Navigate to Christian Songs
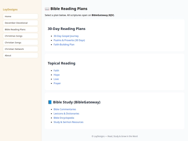The image size is (188, 141). pos(21,42)
